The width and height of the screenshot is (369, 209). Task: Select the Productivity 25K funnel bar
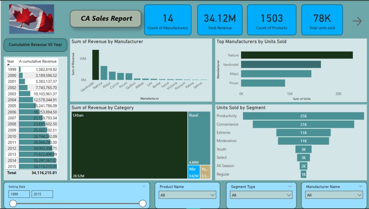click(x=303, y=116)
